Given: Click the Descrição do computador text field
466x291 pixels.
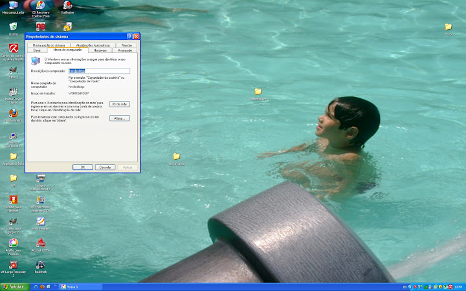Looking at the screenshot, I should 99,70.
